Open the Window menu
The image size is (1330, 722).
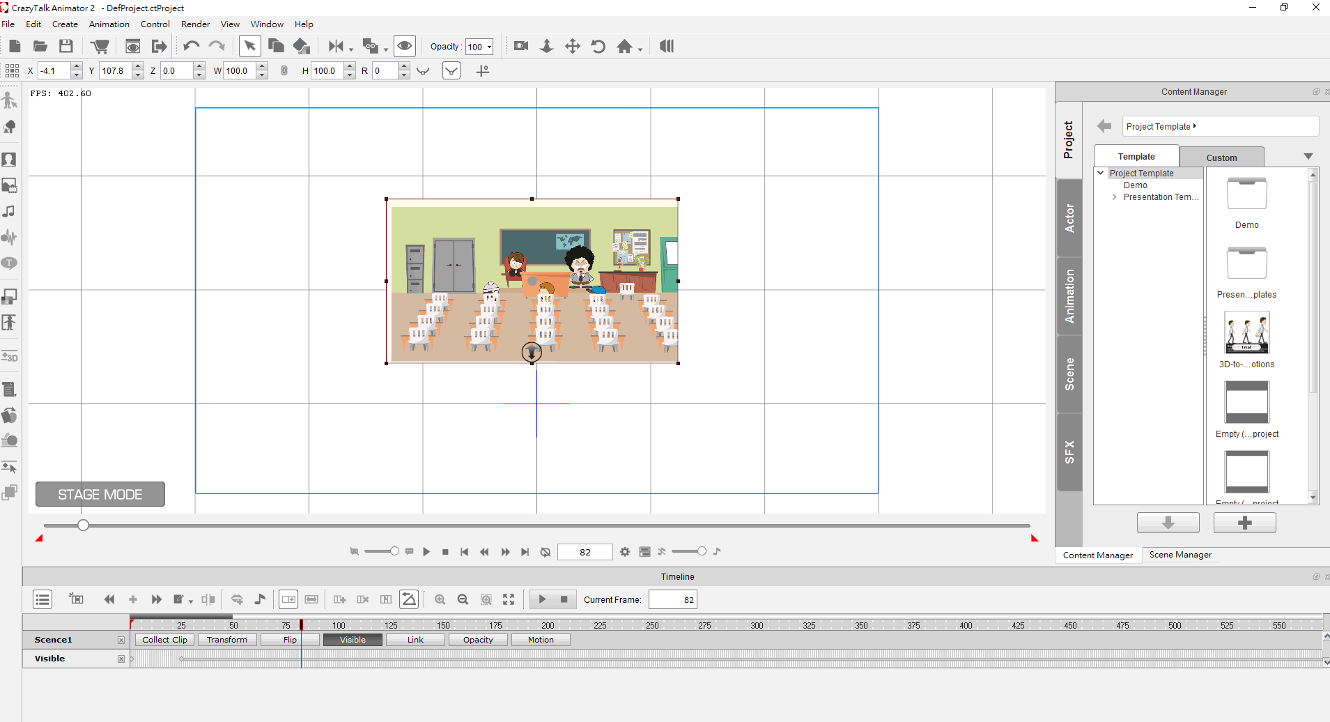(267, 24)
